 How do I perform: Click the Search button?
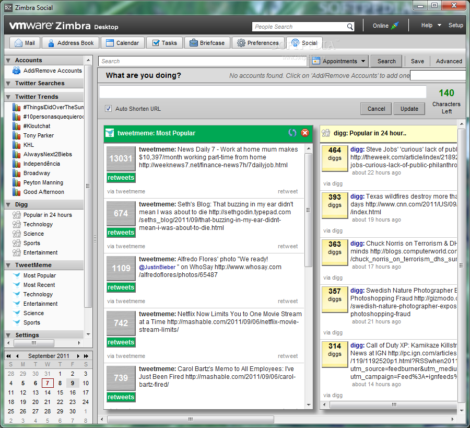tap(386, 61)
